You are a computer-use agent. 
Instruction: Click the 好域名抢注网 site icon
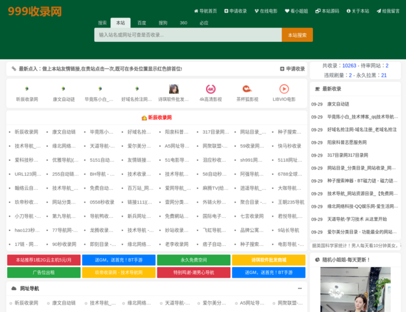(x=137, y=89)
